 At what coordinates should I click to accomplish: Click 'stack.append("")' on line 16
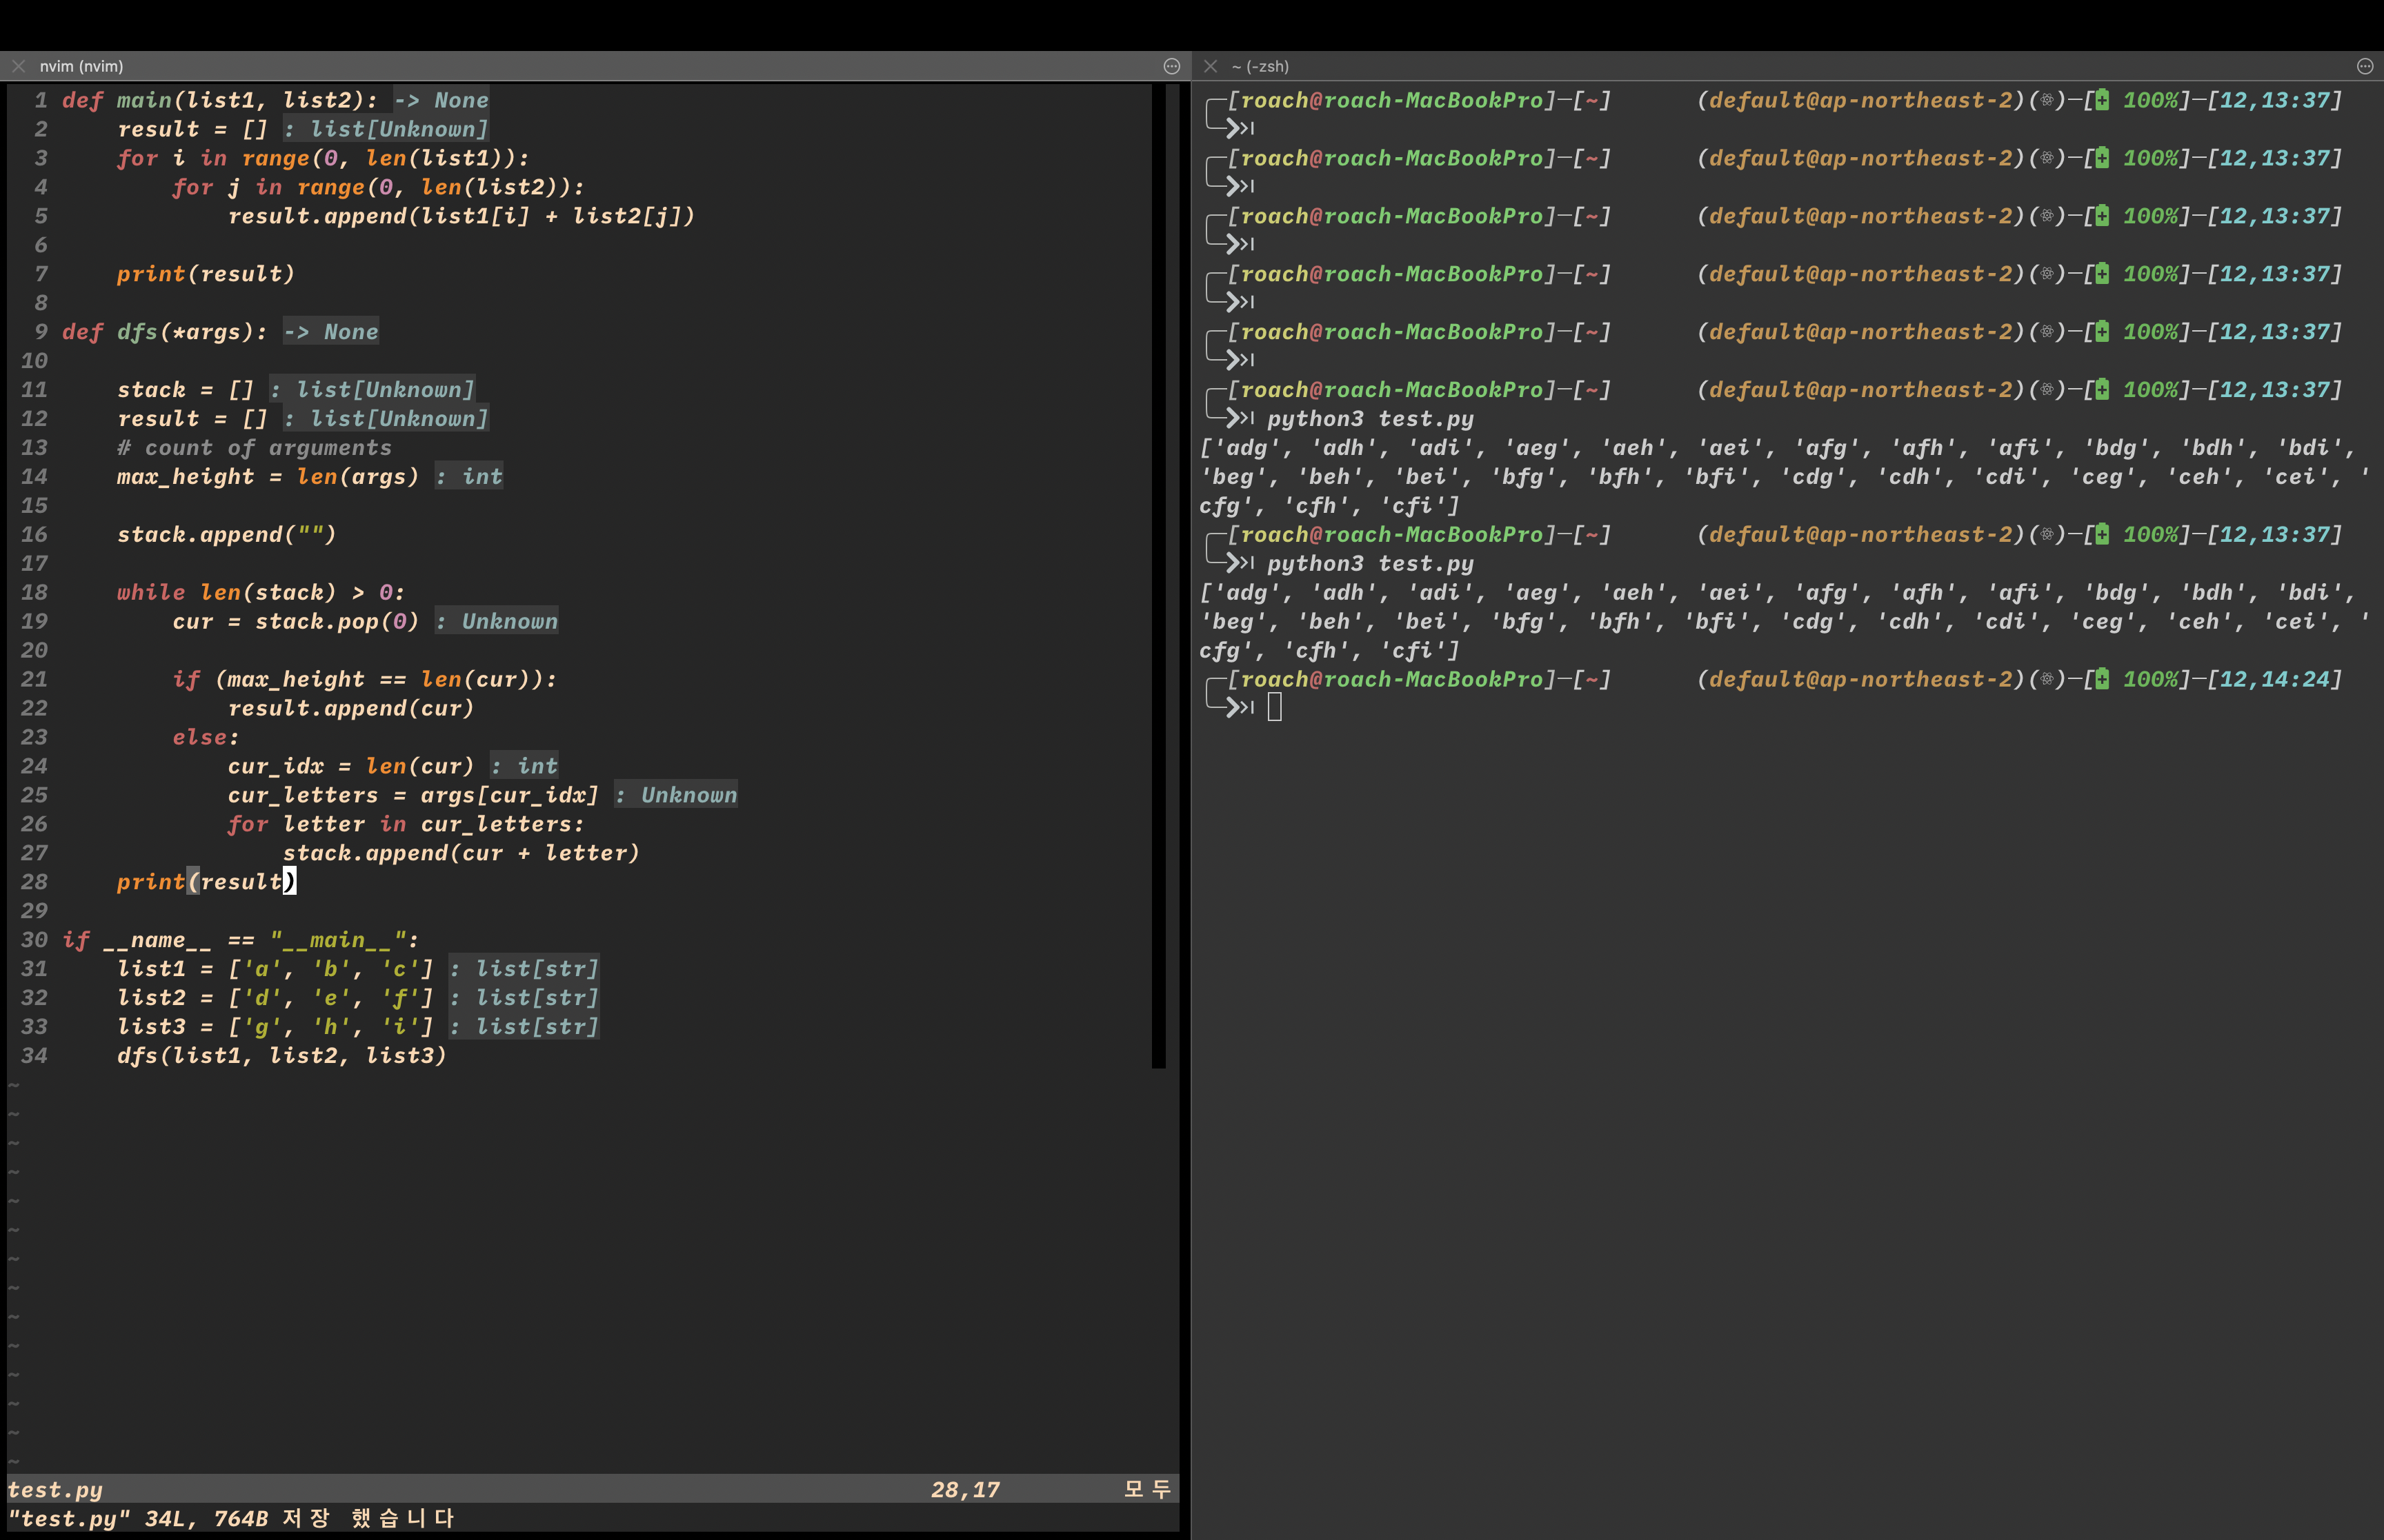(226, 535)
